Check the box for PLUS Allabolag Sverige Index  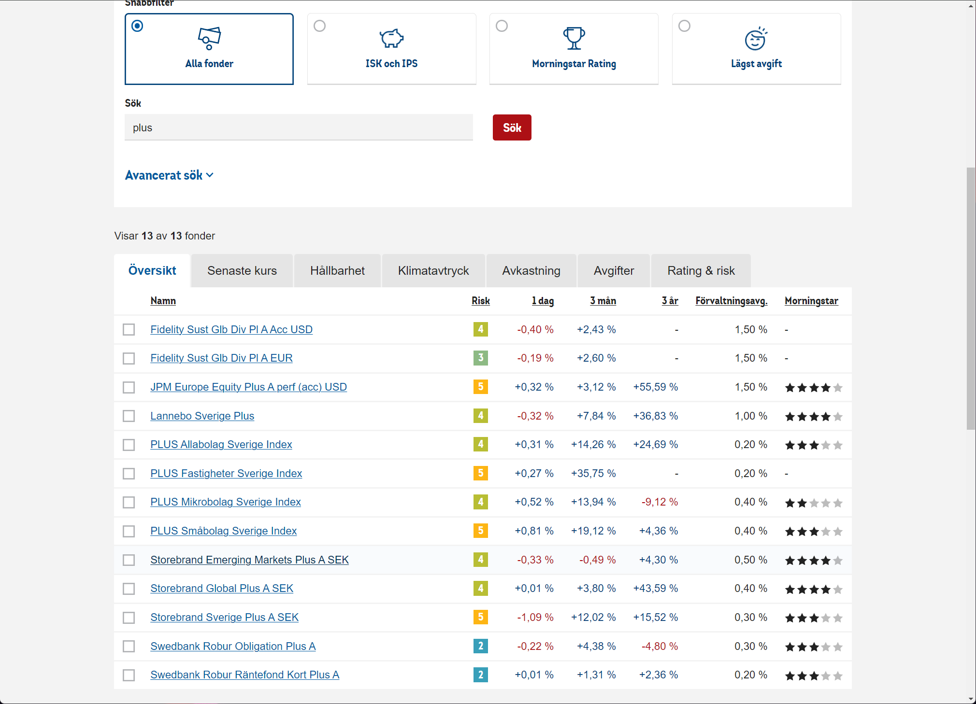pos(129,445)
